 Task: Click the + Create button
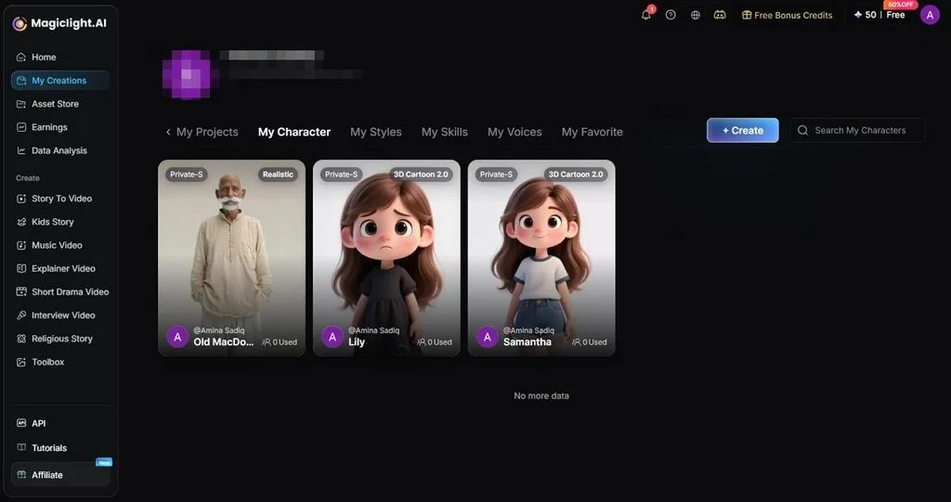(x=742, y=130)
